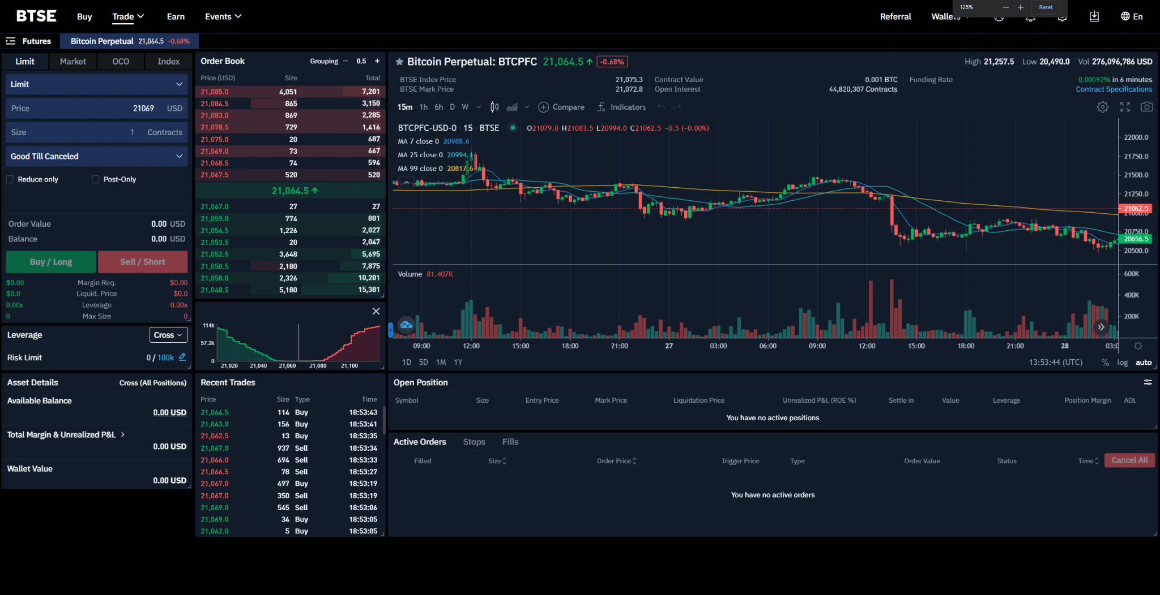Open the notifications bell icon
Screen dimensions: 1160x595
click(x=1030, y=18)
